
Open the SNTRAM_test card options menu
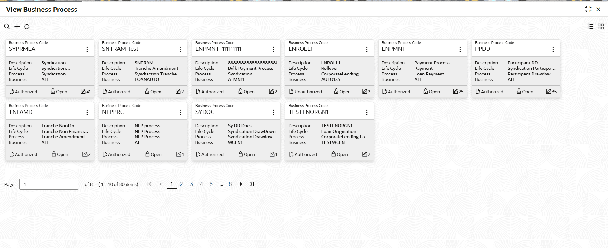180,49
